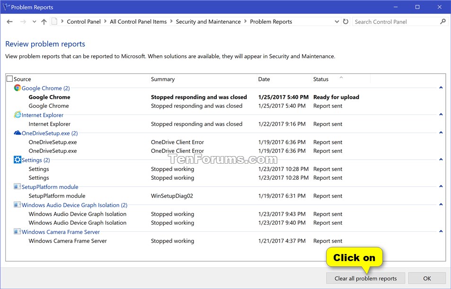Click the Problem Reports title bar flag icon
Screen dimensions: 451x289
click(6, 7)
